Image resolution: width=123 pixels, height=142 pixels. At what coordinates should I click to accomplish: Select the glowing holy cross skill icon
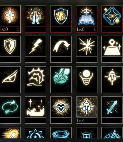10,16
